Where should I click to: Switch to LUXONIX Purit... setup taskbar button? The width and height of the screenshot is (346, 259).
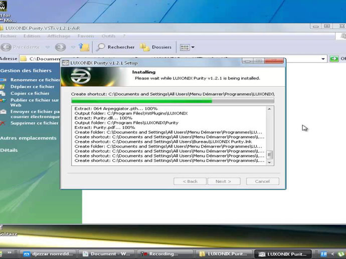pos(283,254)
